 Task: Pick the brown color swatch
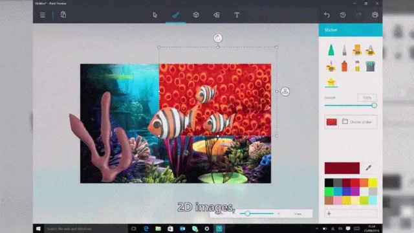(329, 200)
